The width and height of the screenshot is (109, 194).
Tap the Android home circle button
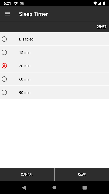54,188
